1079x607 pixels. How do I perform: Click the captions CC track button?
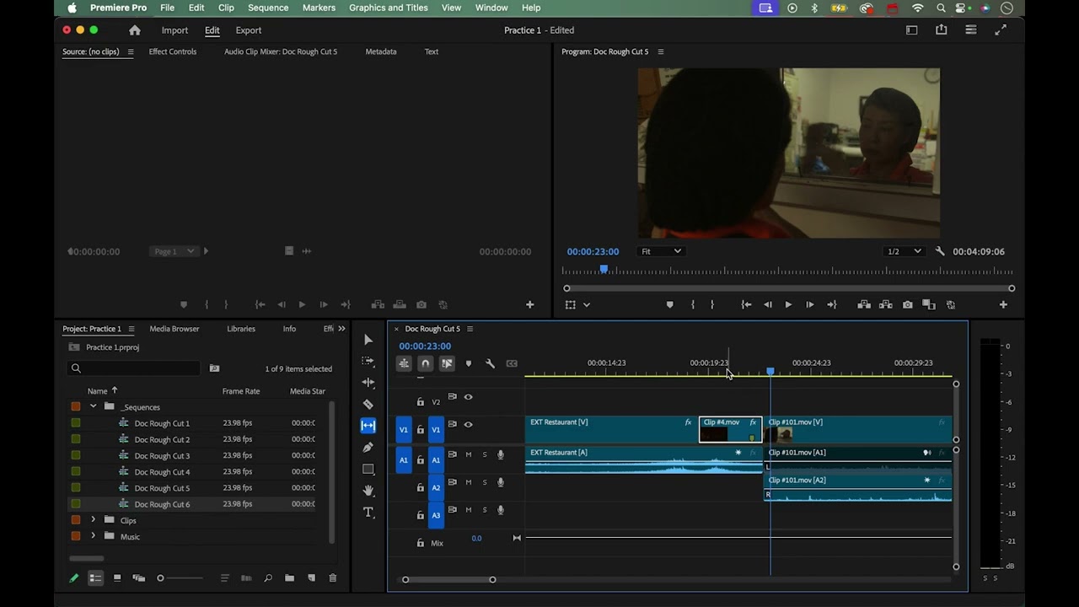click(x=512, y=363)
